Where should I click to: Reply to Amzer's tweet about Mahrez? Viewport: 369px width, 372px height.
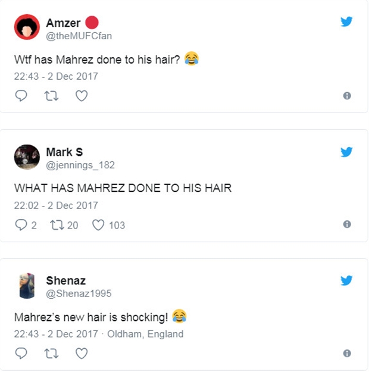point(21,96)
